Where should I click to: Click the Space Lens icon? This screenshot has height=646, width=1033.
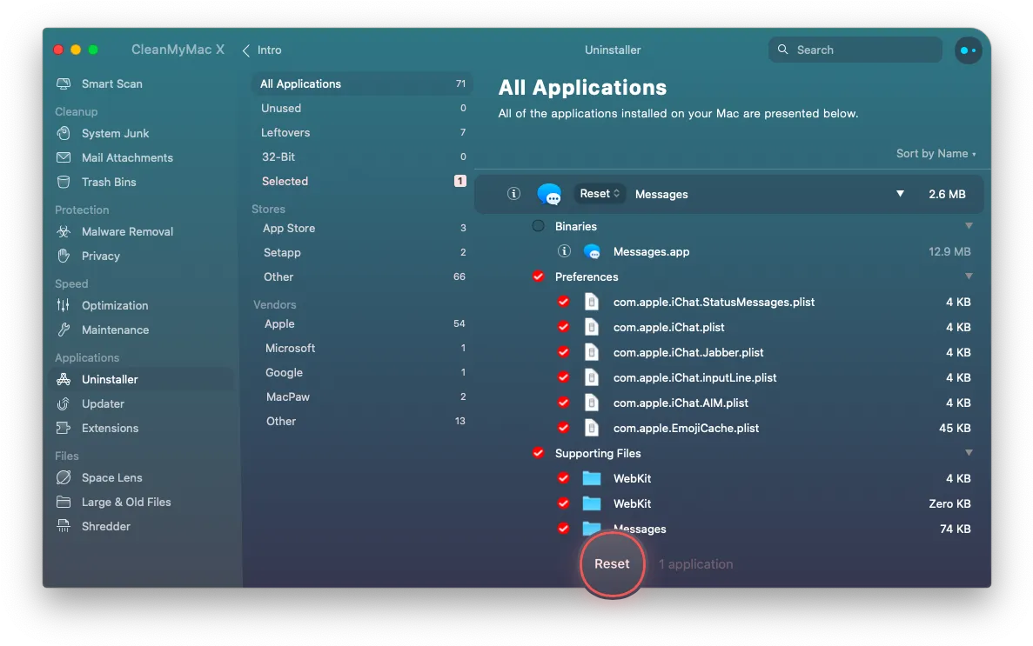click(x=64, y=477)
